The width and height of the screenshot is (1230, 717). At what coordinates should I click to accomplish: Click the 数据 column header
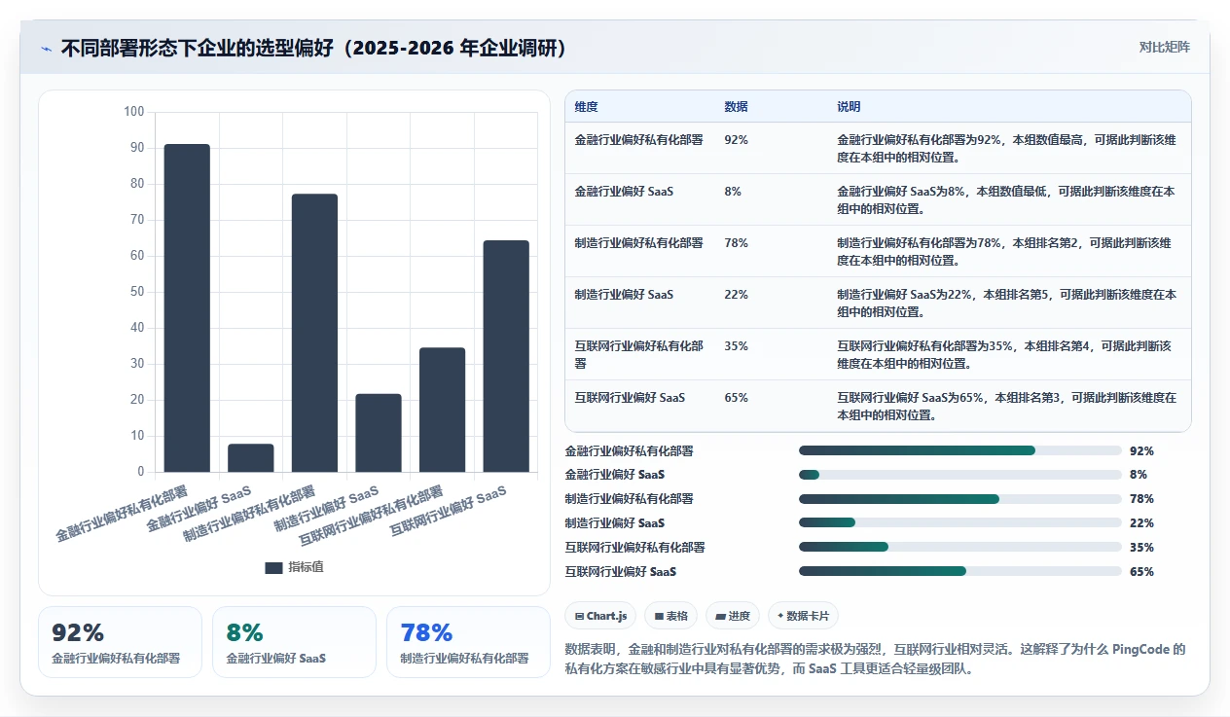[x=737, y=107]
